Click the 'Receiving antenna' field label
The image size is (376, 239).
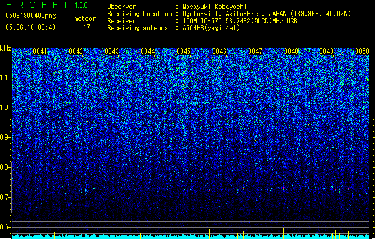[137, 28]
